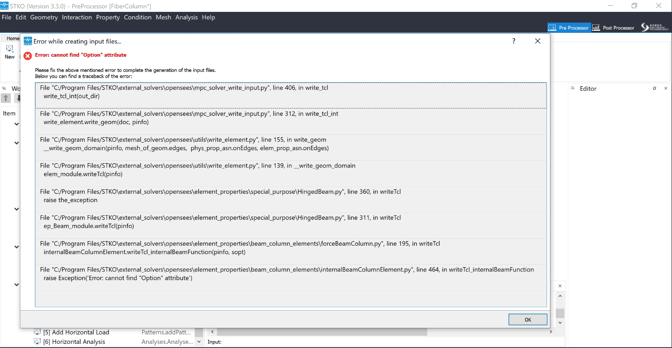Open the Help menu
Screen dimensions: 672x348
pos(208,17)
